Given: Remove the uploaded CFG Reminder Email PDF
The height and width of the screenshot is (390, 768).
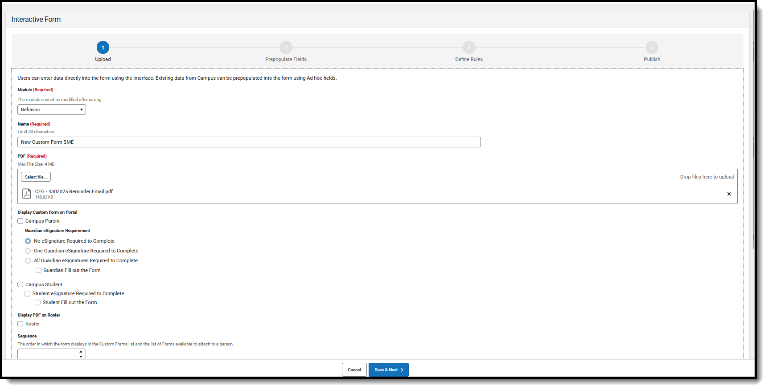Looking at the screenshot, I should tap(729, 194).
